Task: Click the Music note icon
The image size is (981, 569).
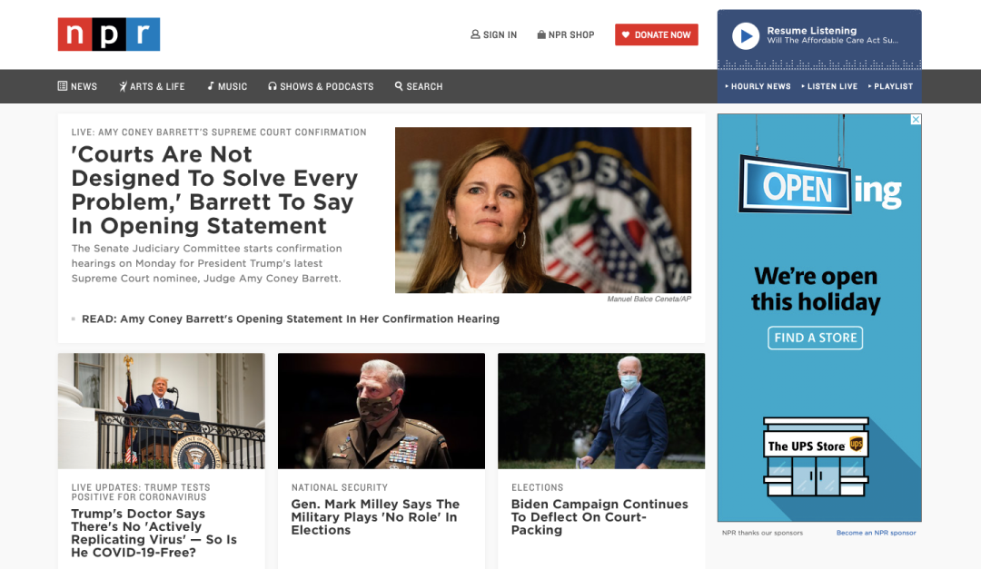Action: point(211,86)
